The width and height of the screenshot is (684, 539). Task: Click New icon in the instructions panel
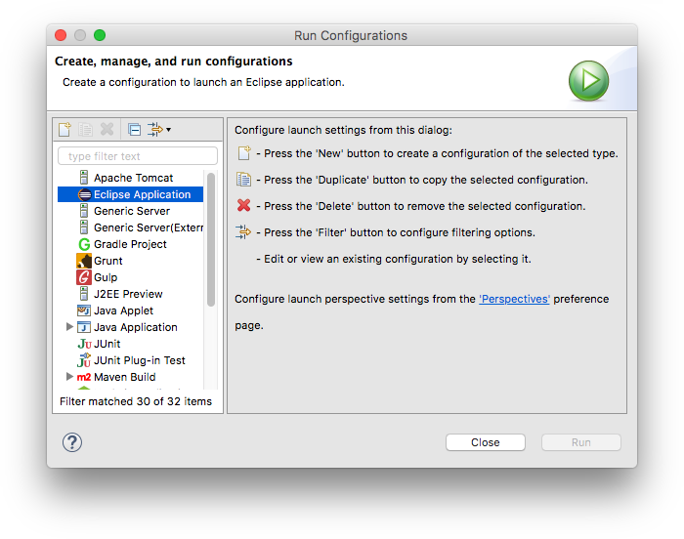coord(244,153)
